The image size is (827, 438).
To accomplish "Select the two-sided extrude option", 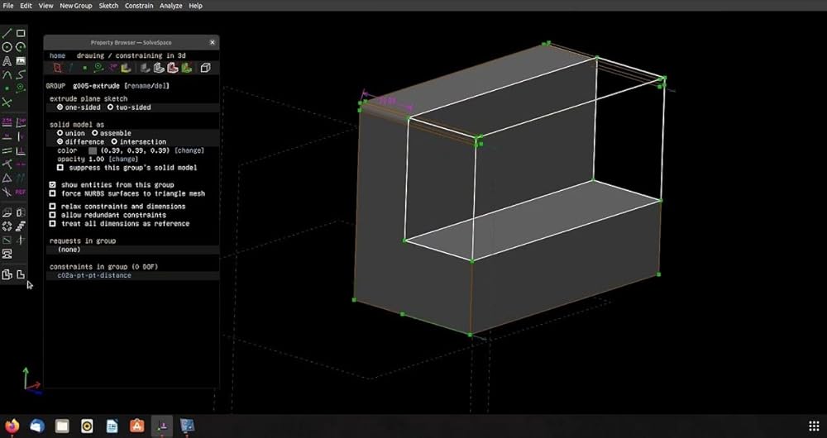I will pyautogui.click(x=130, y=107).
